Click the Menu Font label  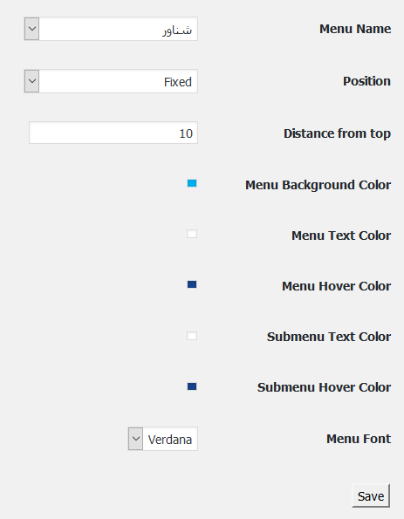pos(359,439)
